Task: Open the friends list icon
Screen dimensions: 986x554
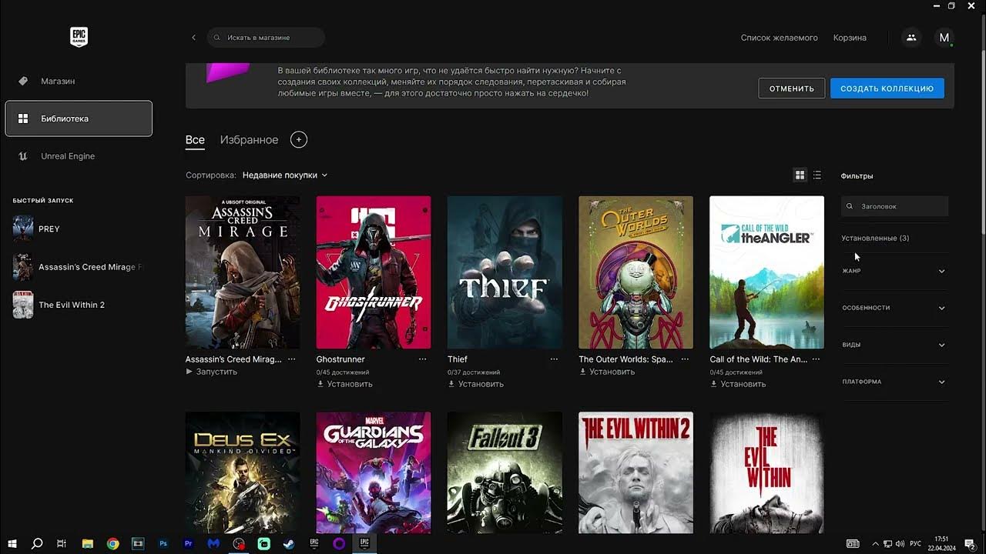Action: click(911, 37)
